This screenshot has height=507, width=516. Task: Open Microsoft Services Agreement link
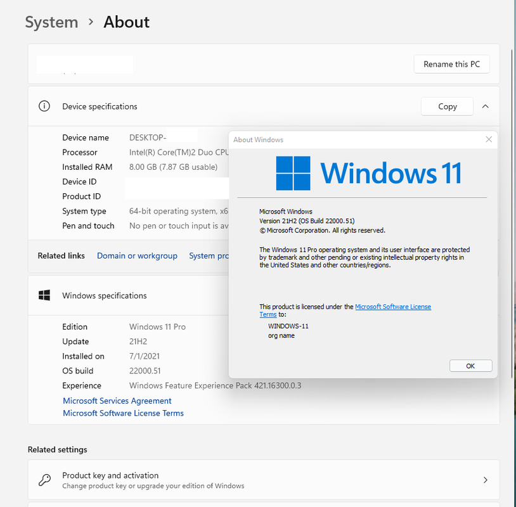pyautogui.click(x=117, y=401)
